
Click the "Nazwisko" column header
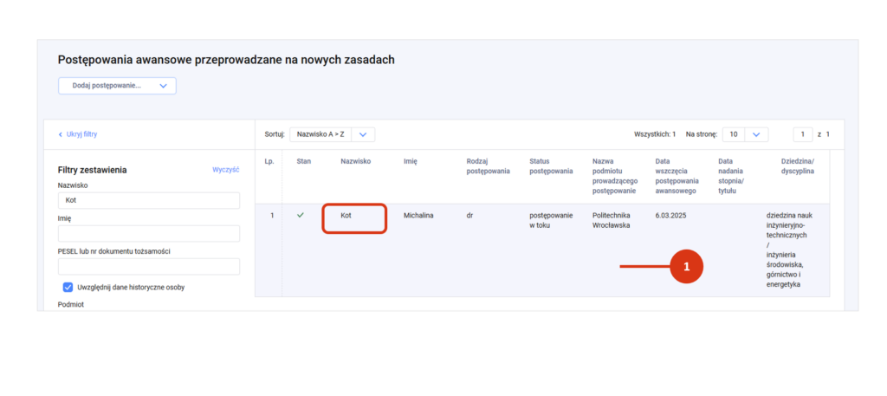tap(355, 161)
